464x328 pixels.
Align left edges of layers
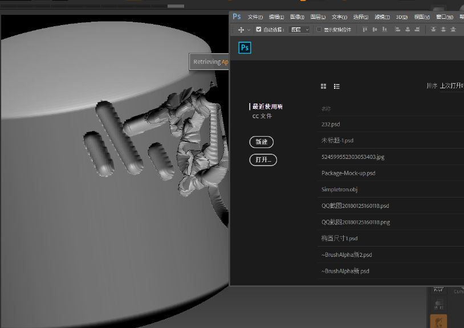[x=398, y=29]
